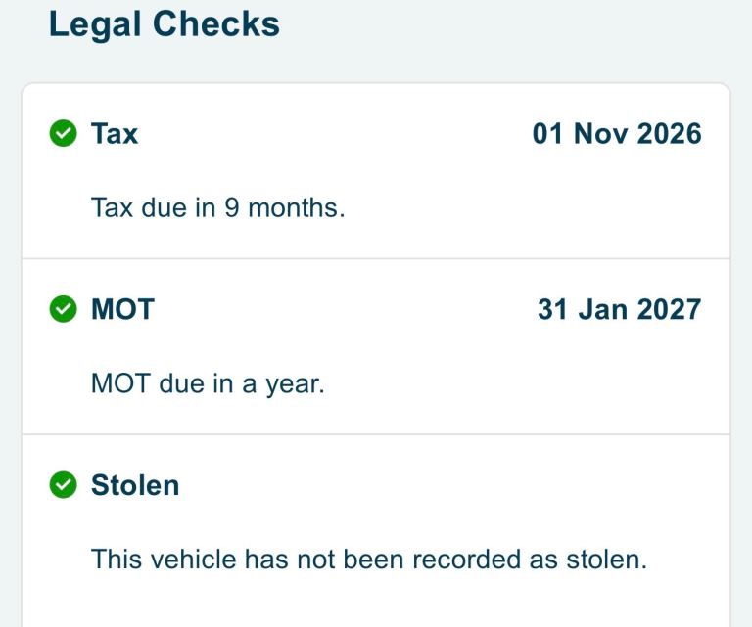
Task: Click the 'MOT due in a year' text
Action: [x=207, y=383]
